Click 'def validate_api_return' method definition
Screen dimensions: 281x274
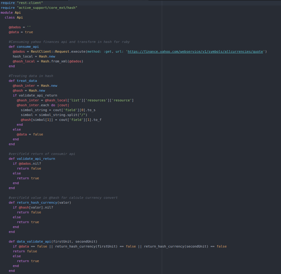pos(32,159)
